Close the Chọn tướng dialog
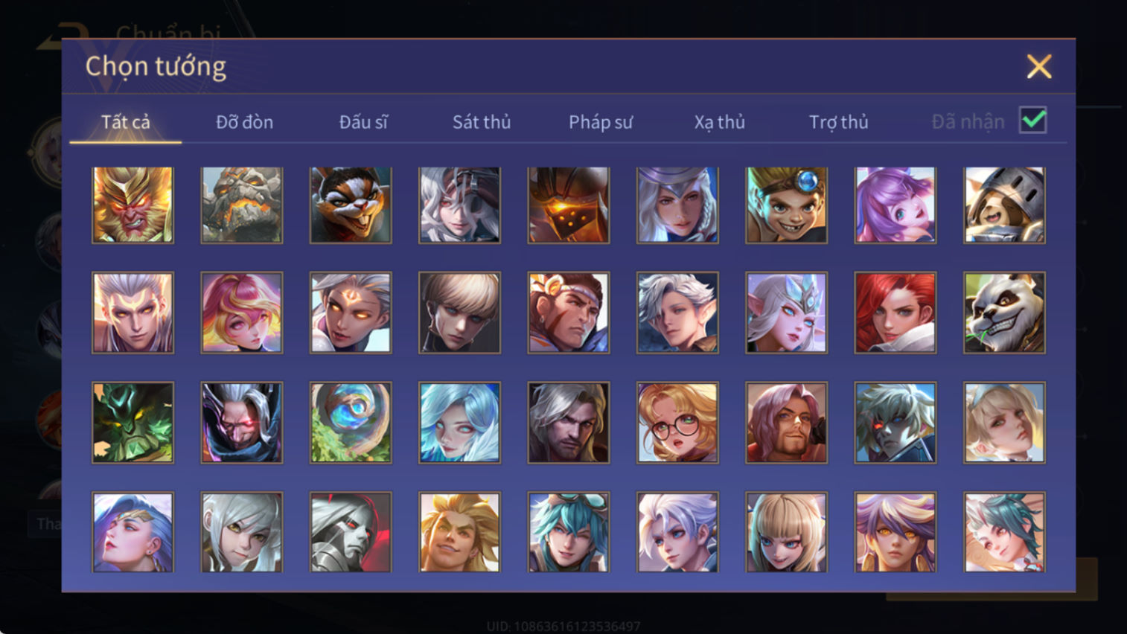The height and width of the screenshot is (634, 1127). [1039, 67]
